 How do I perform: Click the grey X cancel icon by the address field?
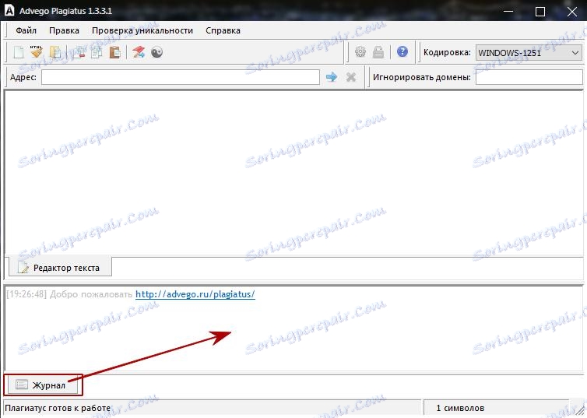point(351,77)
